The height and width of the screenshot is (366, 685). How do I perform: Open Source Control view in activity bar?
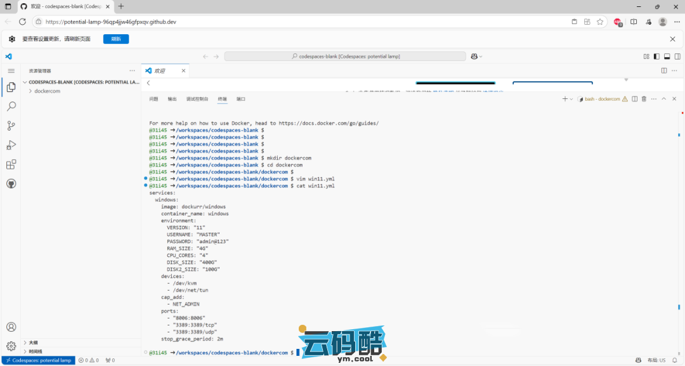point(11,126)
